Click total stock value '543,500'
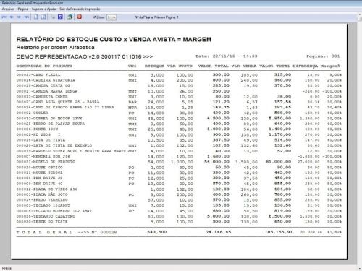362x271 pixels. tap(157, 232)
